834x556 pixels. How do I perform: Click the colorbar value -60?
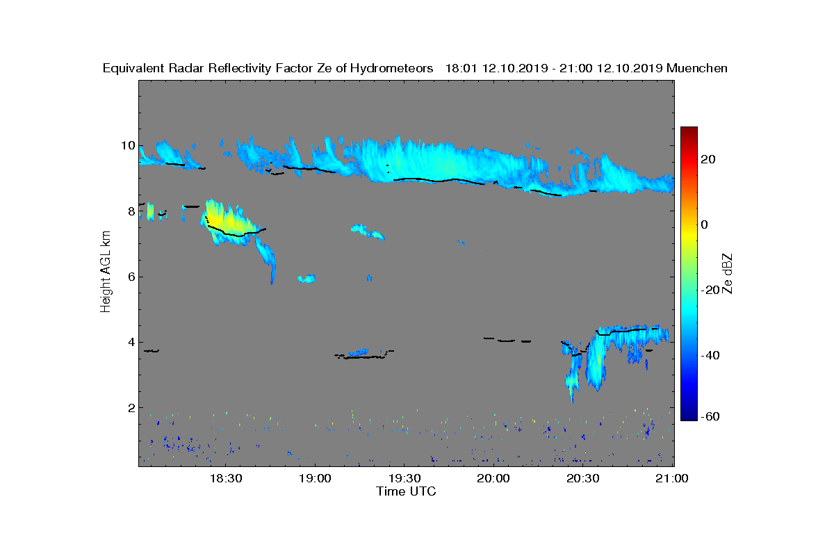click(709, 416)
